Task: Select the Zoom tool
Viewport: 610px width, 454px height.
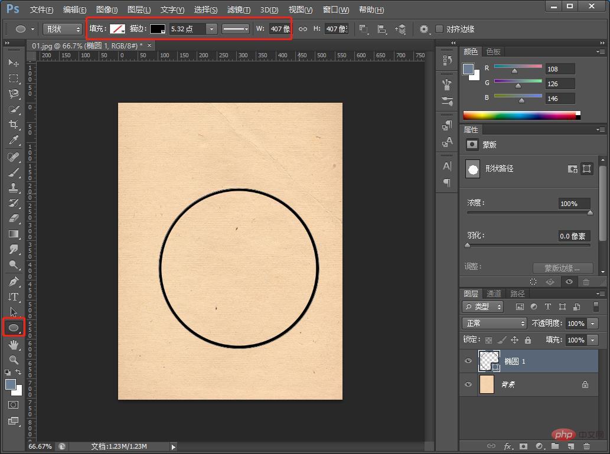Action: click(14, 360)
